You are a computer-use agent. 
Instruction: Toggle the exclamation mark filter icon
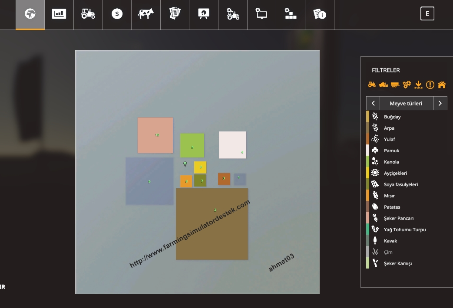point(430,85)
